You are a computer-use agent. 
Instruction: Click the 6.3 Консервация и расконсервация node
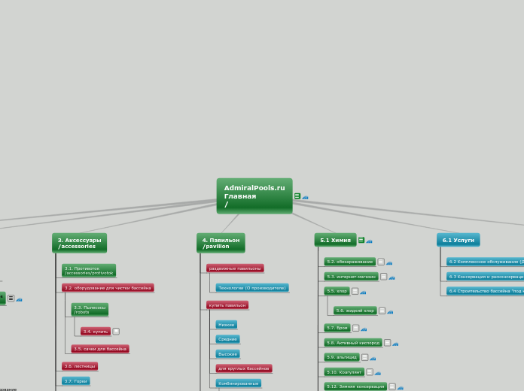click(486, 276)
